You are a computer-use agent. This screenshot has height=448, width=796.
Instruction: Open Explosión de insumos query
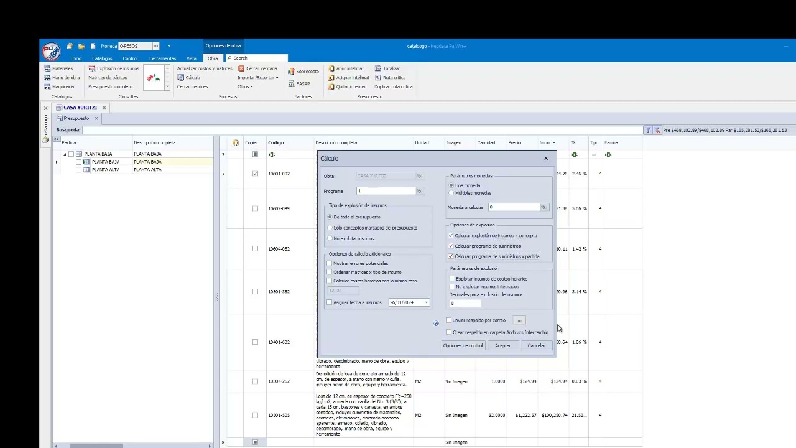click(114, 68)
